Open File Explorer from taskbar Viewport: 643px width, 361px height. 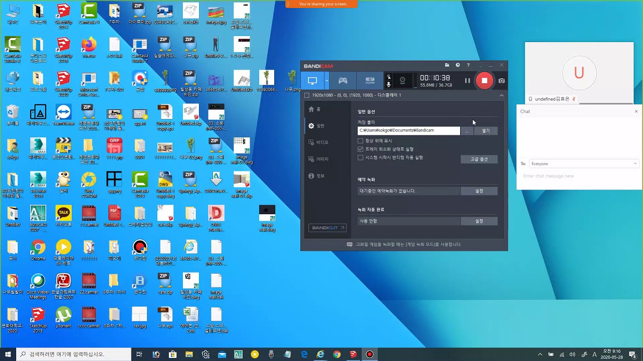point(189,354)
